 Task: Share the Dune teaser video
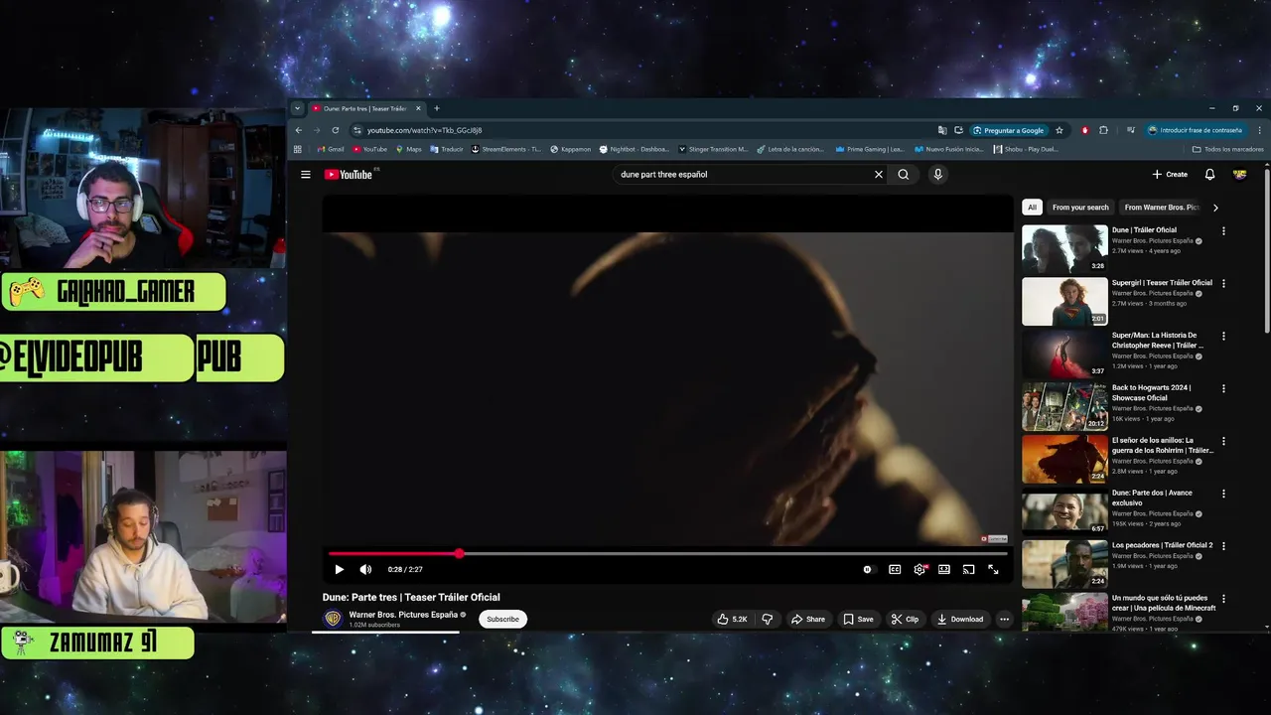click(x=807, y=619)
